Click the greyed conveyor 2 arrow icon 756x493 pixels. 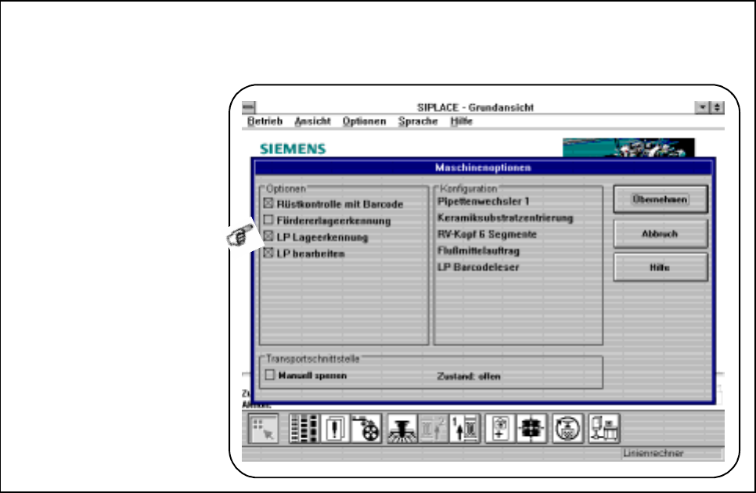click(x=433, y=428)
